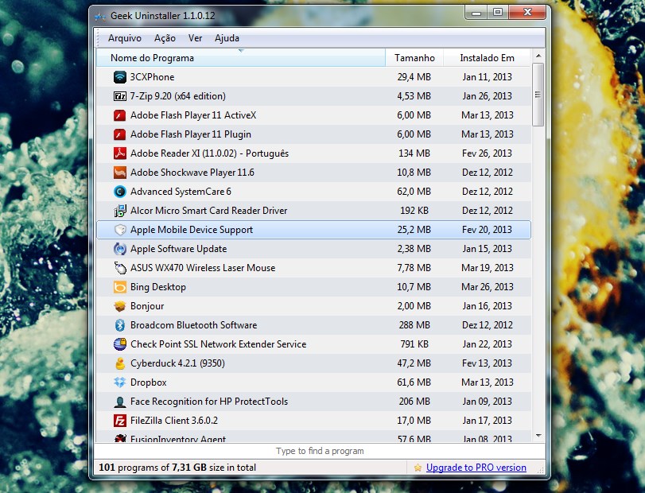
Task: Select ASUS WX470 Wireless Laser Mouse
Action: (203, 268)
